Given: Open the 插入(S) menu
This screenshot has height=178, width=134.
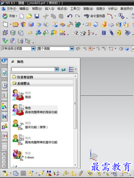Looking at the screenshot, I should 49,8.
